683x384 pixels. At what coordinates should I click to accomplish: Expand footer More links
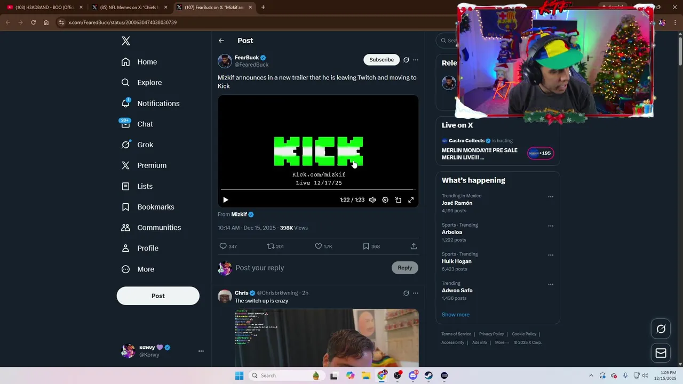[x=502, y=342]
